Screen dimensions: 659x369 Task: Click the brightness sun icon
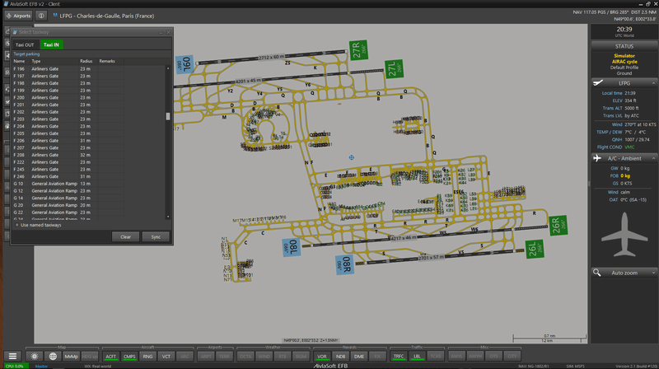point(35,356)
